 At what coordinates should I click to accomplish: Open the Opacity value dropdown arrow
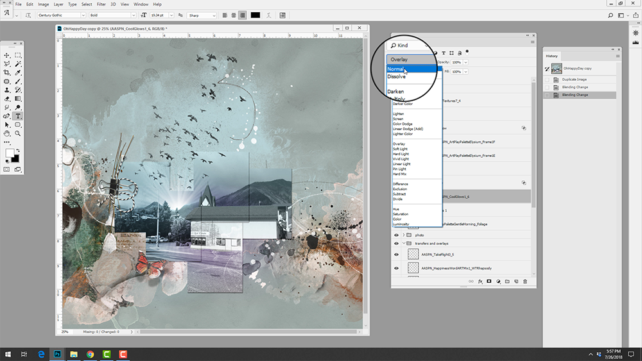pos(465,62)
